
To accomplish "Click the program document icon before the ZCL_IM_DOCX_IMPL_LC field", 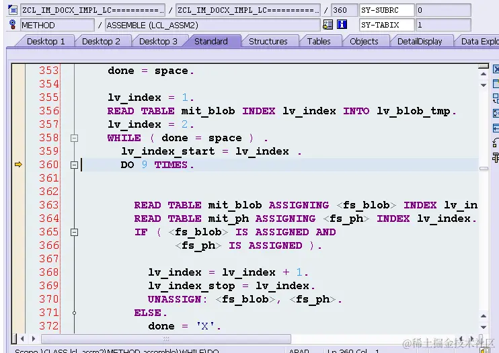I will tap(13, 9).
